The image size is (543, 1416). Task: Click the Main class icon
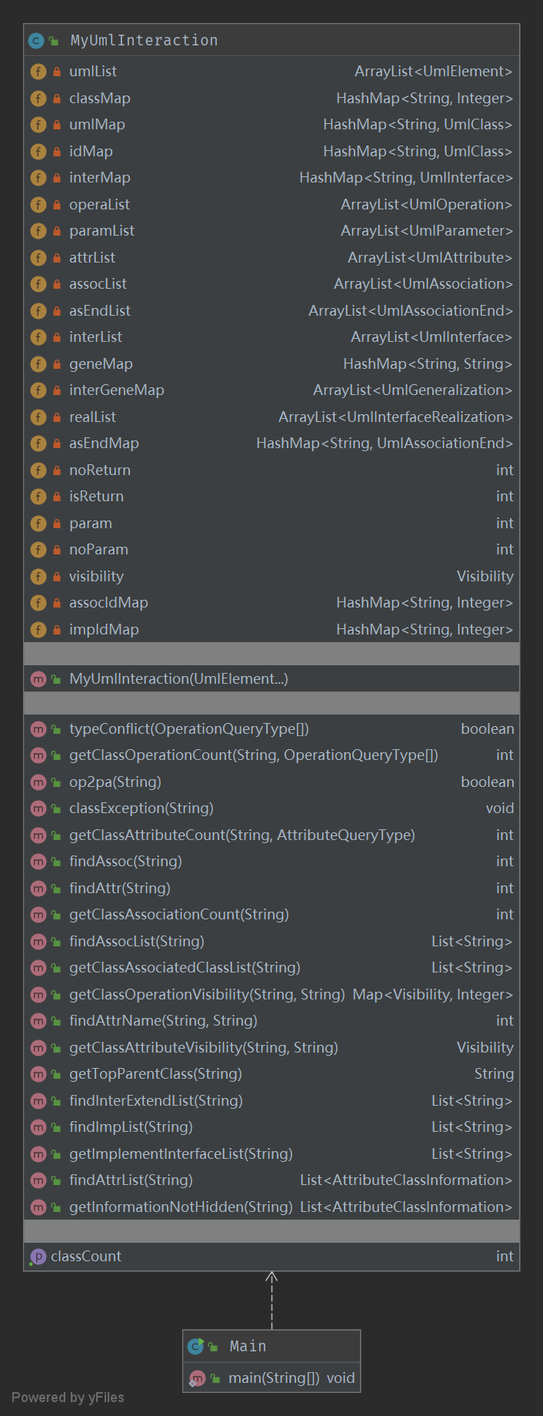click(x=196, y=1346)
